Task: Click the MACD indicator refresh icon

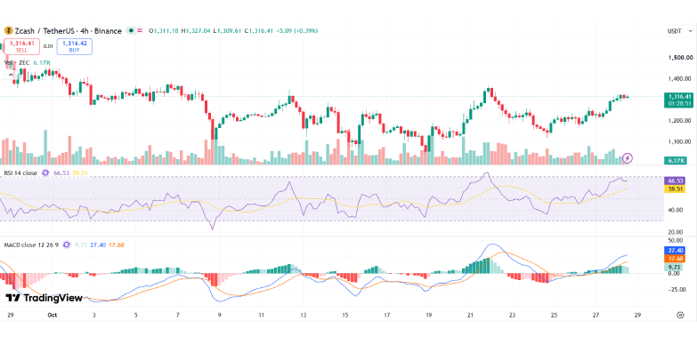Action: (67, 245)
